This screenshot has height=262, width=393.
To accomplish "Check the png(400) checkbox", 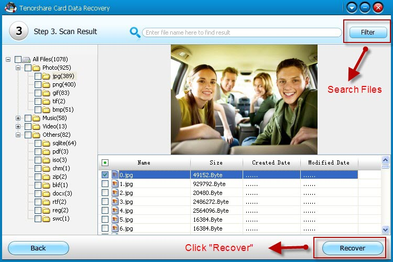I will click(38, 85).
